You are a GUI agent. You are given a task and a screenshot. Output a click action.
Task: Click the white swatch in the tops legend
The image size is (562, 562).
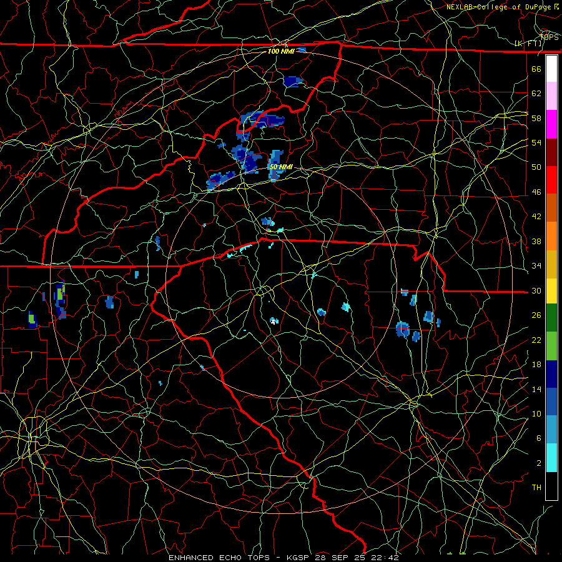(x=551, y=69)
